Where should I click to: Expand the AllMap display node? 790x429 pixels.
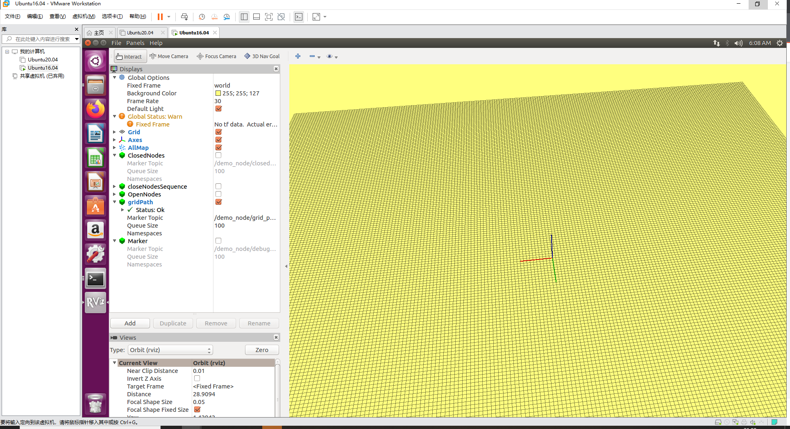tap(115, 147)
